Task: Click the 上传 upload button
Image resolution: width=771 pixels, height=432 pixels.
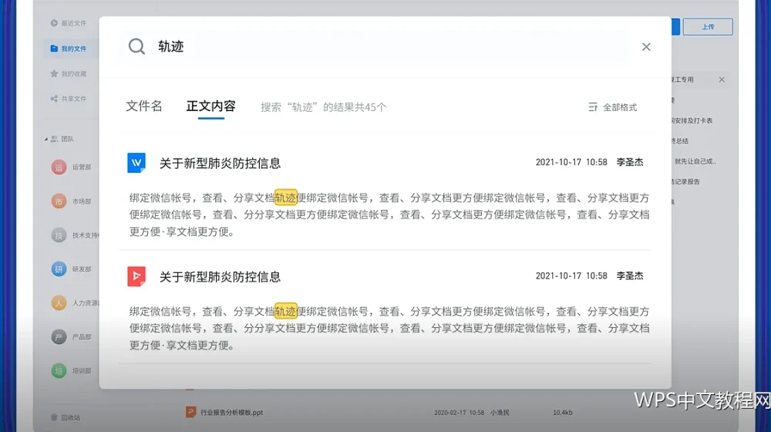Action: coord(708,26)
